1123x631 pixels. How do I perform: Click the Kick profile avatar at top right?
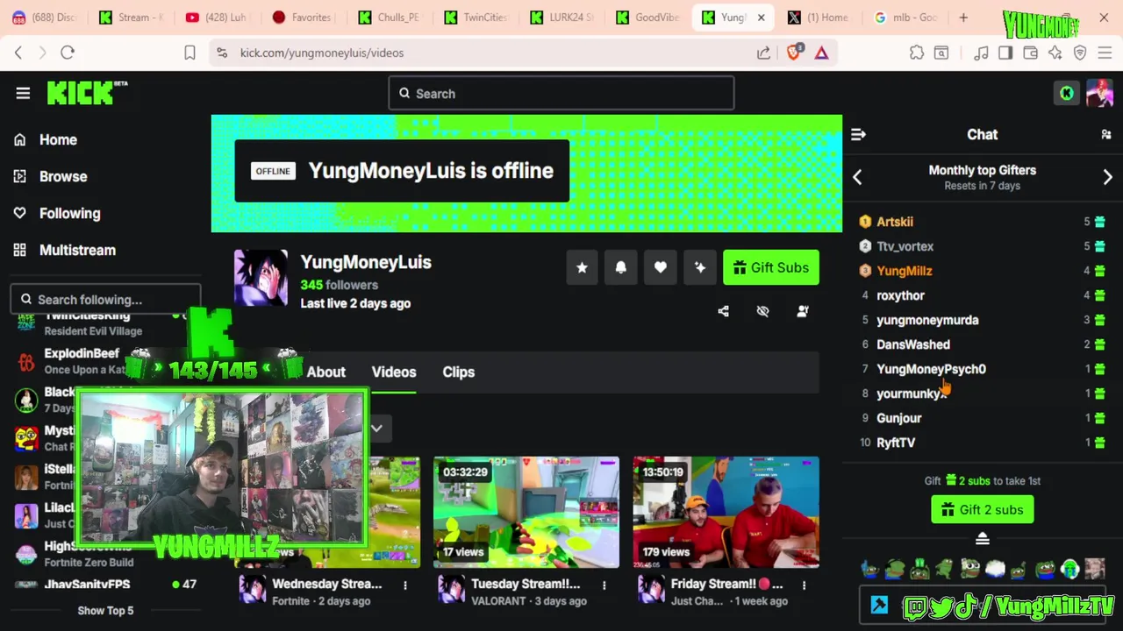coord(1099,93)
